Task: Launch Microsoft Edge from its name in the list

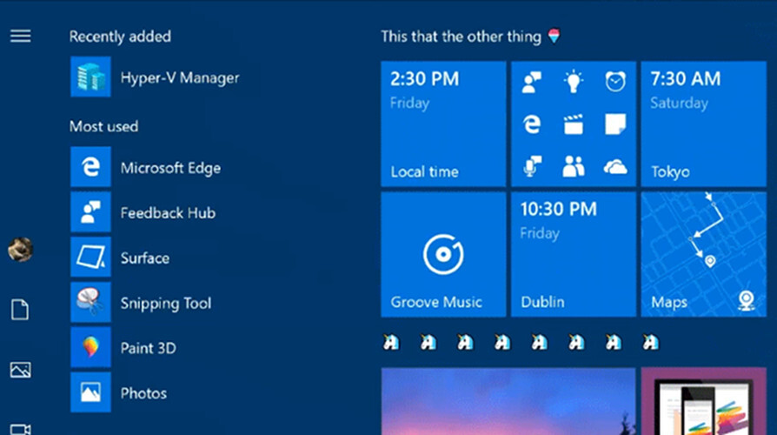Action: coord(170,168)
